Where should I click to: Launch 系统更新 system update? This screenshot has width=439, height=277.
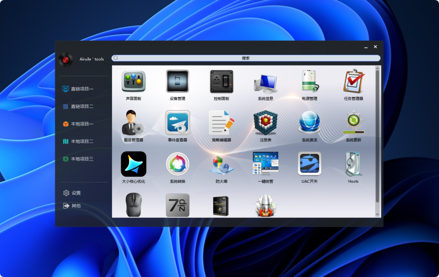(353, 122)
